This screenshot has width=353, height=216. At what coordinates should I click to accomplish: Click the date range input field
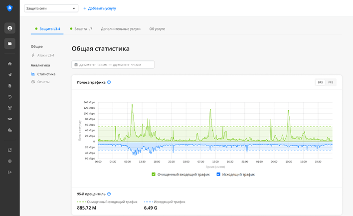pyautogui.click(x=113, y=65)
